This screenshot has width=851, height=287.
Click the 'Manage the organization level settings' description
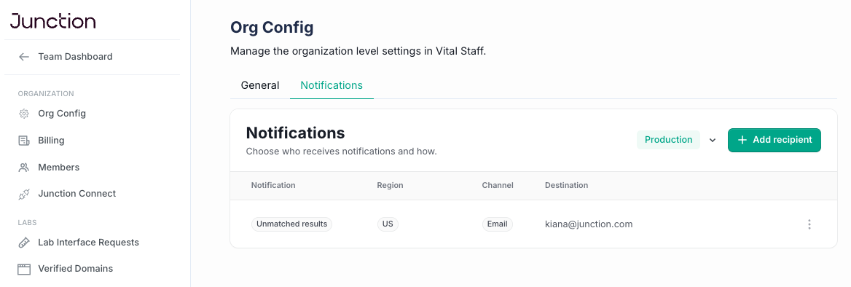coord(358,52)
